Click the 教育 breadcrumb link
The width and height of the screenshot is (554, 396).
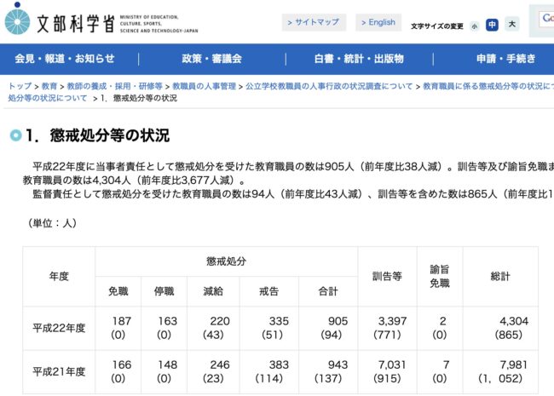pos(49,87)
